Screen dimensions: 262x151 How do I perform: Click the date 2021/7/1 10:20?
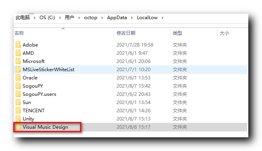133,69
